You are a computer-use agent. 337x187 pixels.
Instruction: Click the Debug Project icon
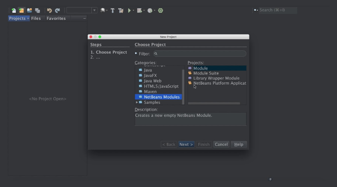[x=139, y=10]
